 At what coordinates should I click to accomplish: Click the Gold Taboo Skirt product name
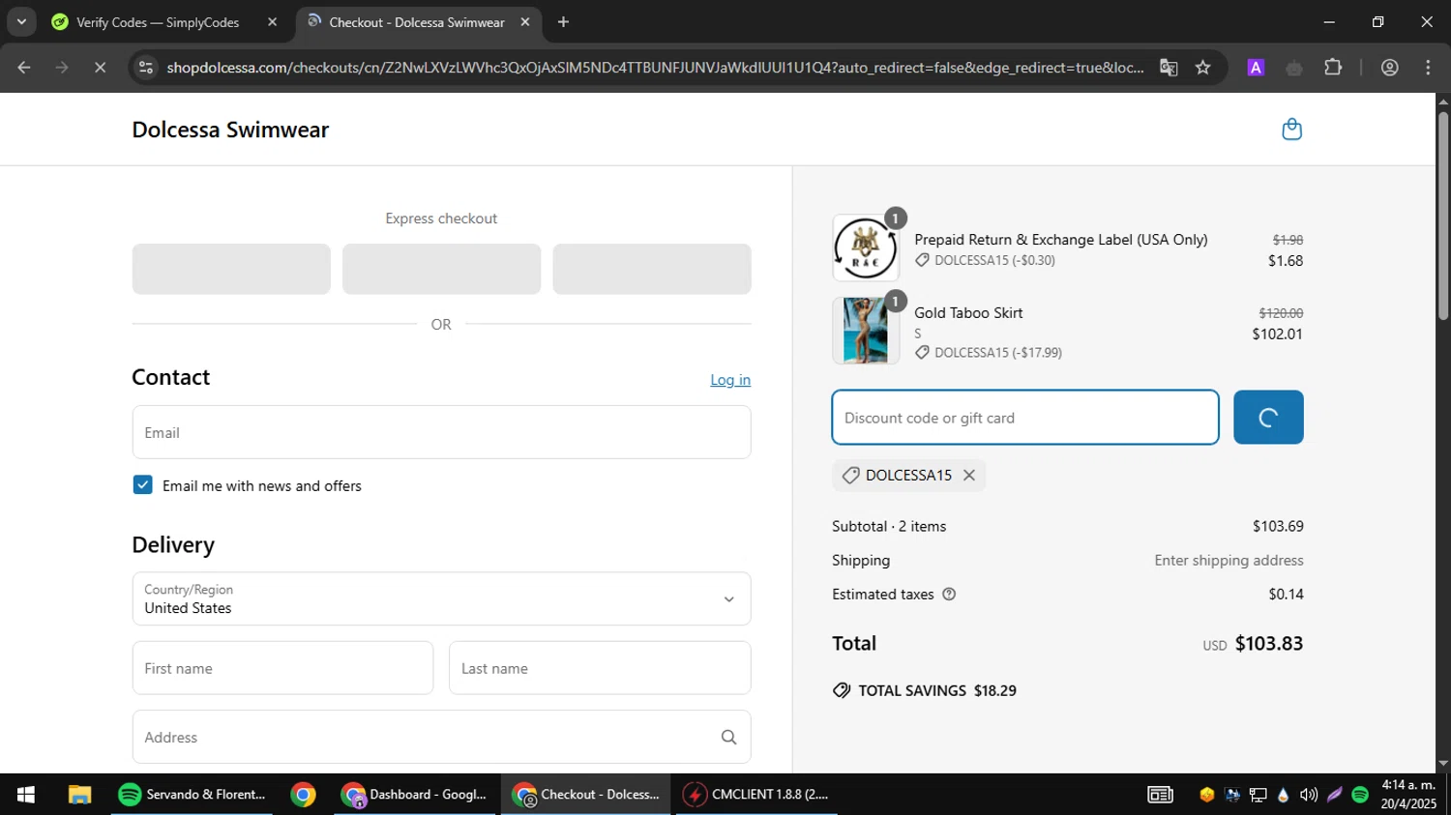click(968, 312)
